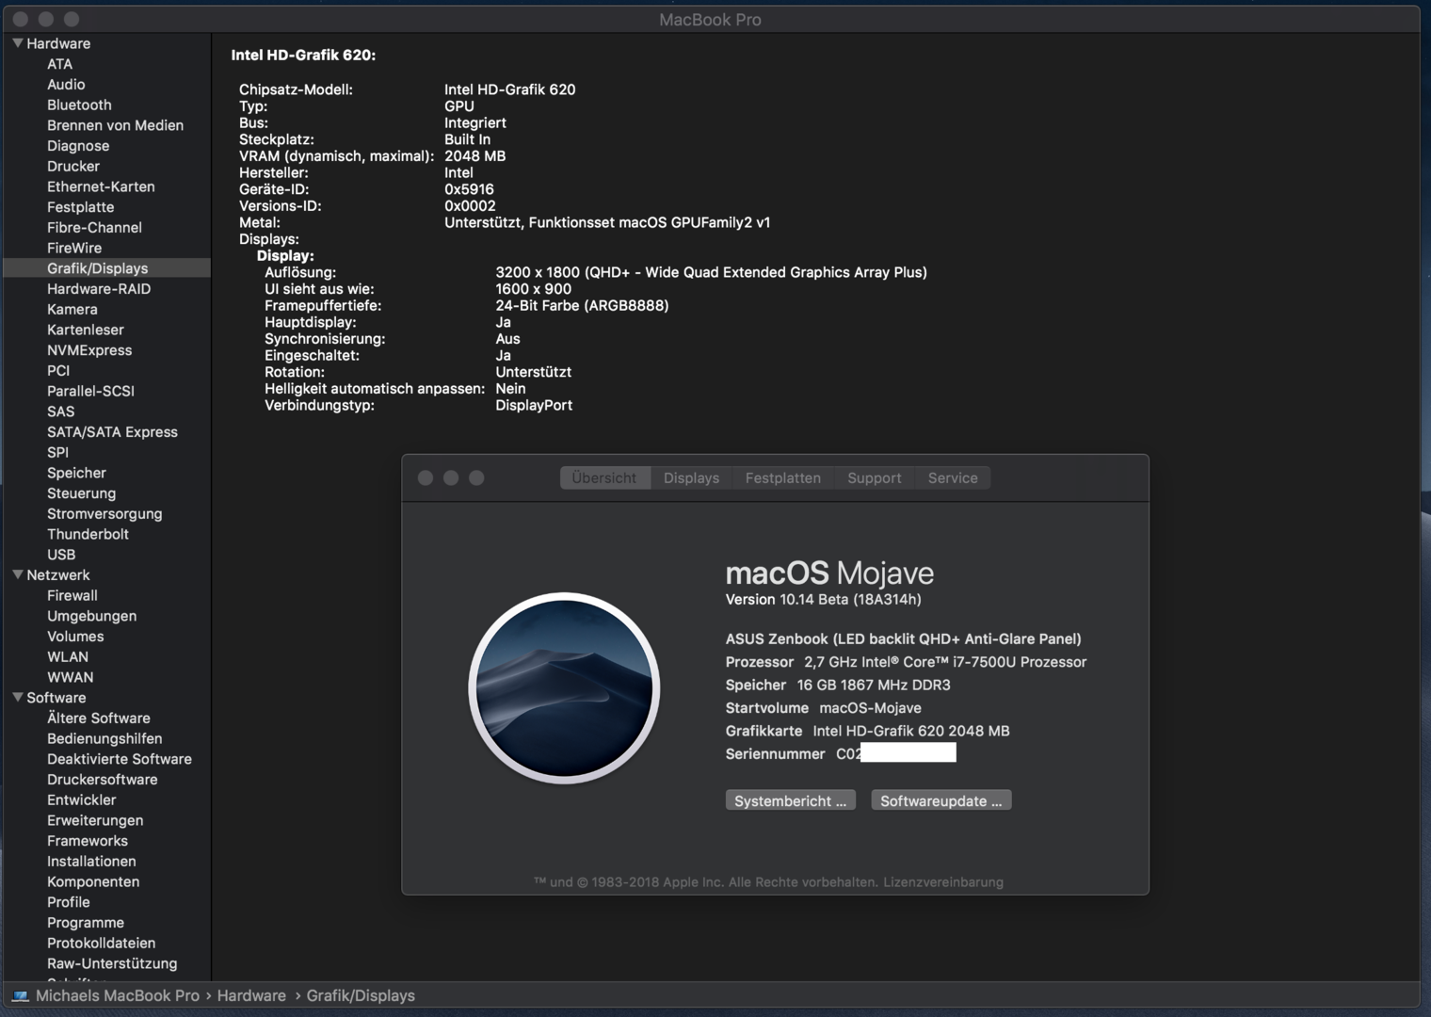Screen dimensions: 1431x1017
Task: Open the Festplatten tab
Action: click(x=782, y=478)
